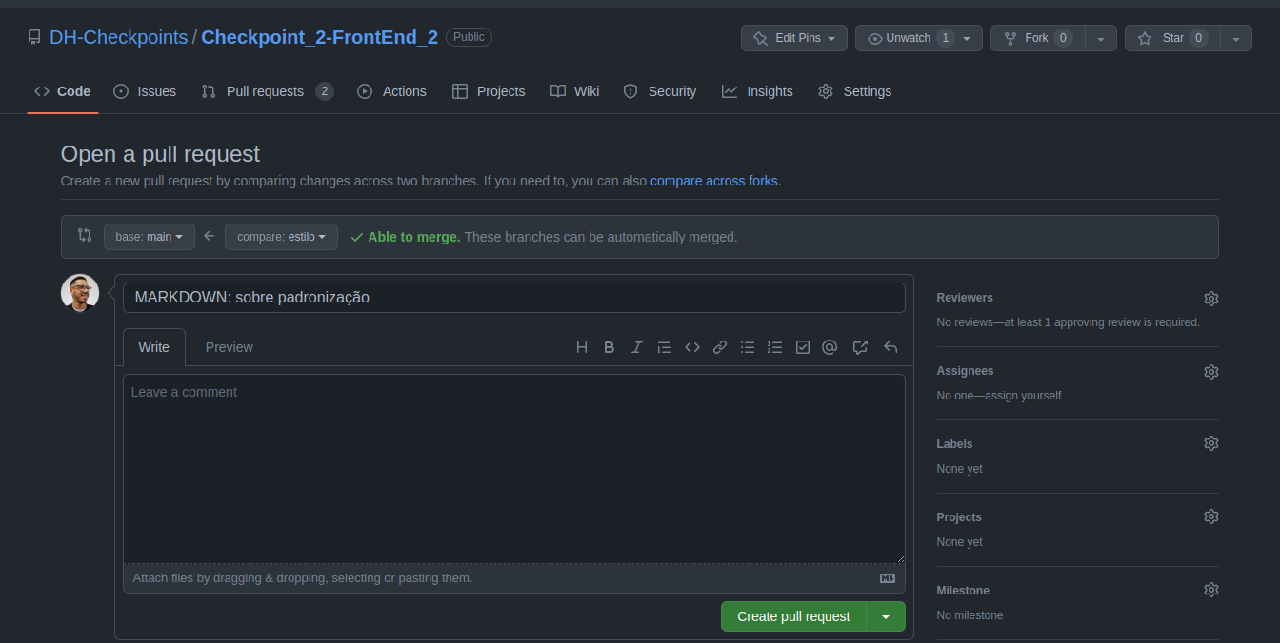Image resolution: width=1280 pixels, height=643 pixels.
Task: Open the Fork options dropdown arrow
Action: tap(1101, 38)
